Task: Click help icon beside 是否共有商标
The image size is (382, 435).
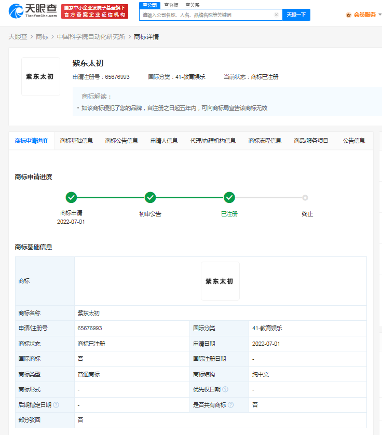Action: click(230, 405)
